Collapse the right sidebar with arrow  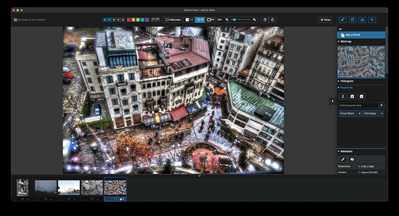(332, 101)
